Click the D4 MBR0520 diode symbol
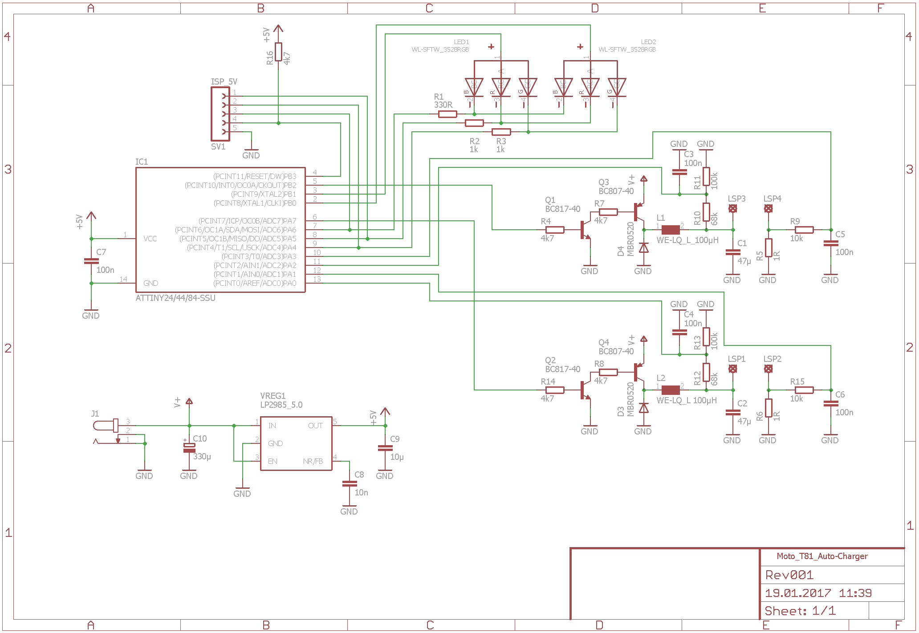Screen dimensions: 919x633 643,248
